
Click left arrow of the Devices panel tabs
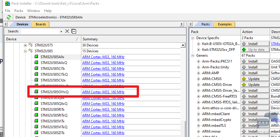tap(6, 24)
